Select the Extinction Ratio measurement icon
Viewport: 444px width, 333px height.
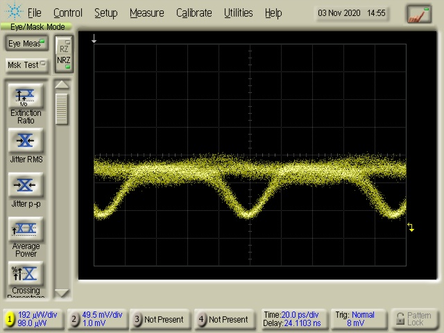pyautogui.click(x=26, y=96)
